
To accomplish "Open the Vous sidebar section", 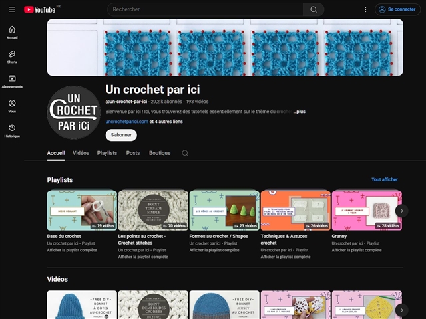I will [x=12, y=106].
